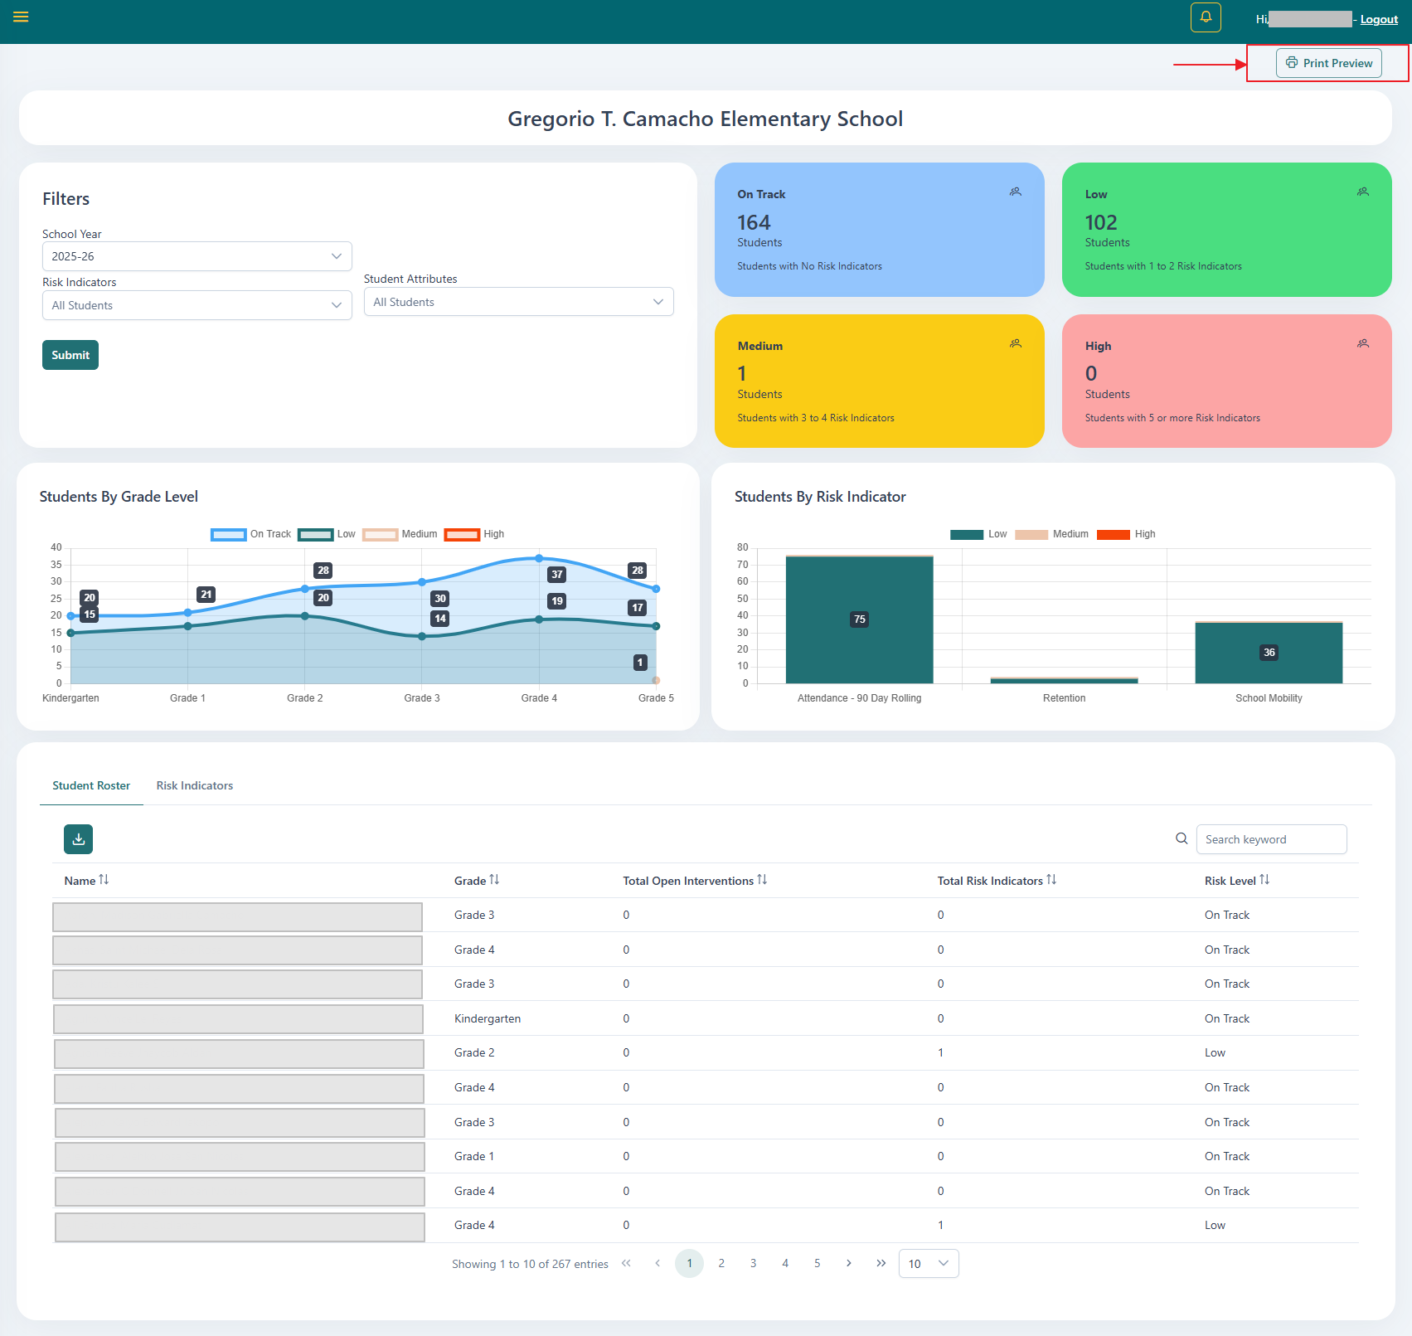Viewport: 1412px width, 1336px height.
Task: Click the Logout link
Action: coord(1378,18)
